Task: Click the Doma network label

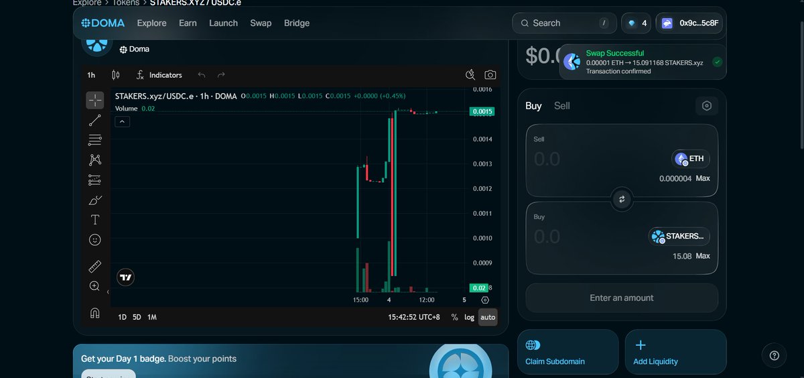Action: [x=135, y=49]
